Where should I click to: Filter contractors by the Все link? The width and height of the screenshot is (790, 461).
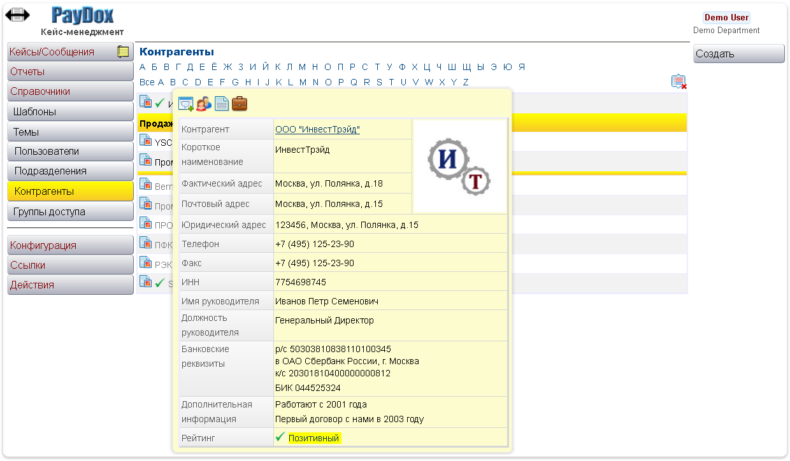tap(147, 82)
